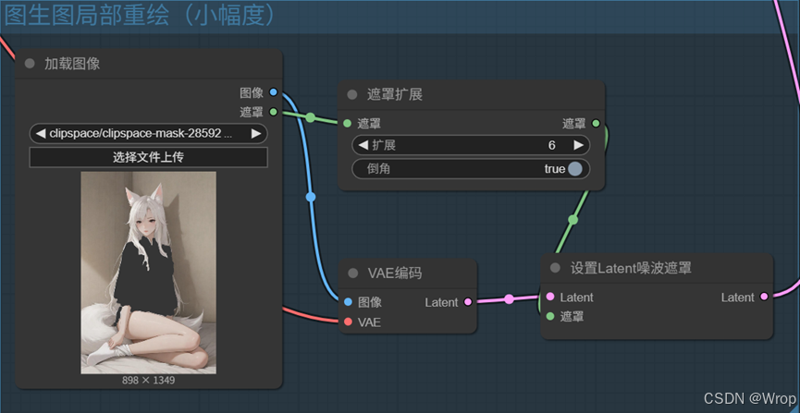Click the blue 图像 output socket on 加载图像
This screenshot has height=413, width=800.
pyautogui.click(x=274, y=92)
